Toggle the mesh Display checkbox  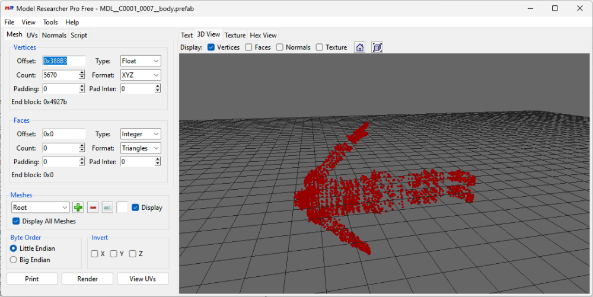coord(135,207)
